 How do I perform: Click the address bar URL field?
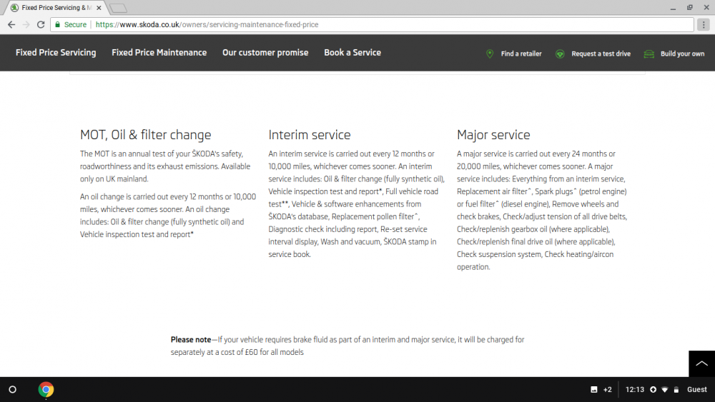tap(372, 24)
